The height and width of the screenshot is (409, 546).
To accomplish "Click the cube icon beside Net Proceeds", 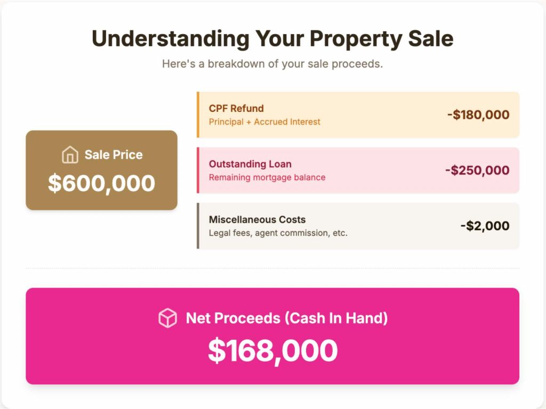I will [x=167, y=318].
